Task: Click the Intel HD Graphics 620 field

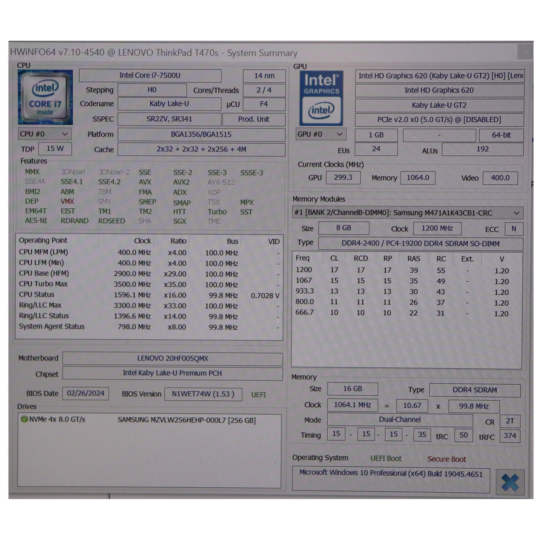Action: (439, 90)
